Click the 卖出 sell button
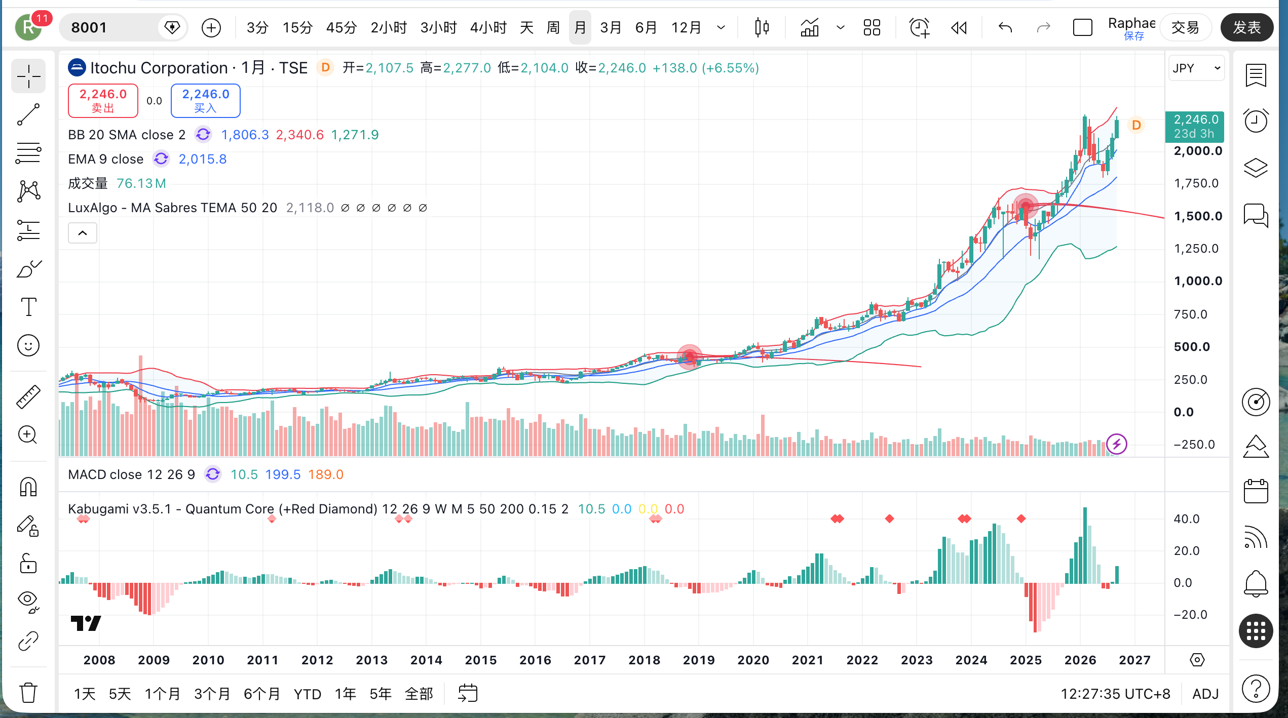The image size is (1288, 718). tap(103, 101)
